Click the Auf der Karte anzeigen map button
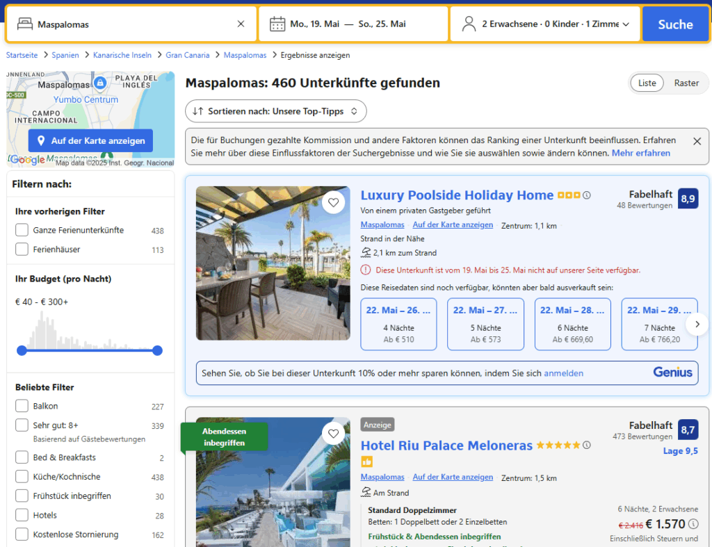Viewport: 712px width, 547px height. (x=90, y=140)
